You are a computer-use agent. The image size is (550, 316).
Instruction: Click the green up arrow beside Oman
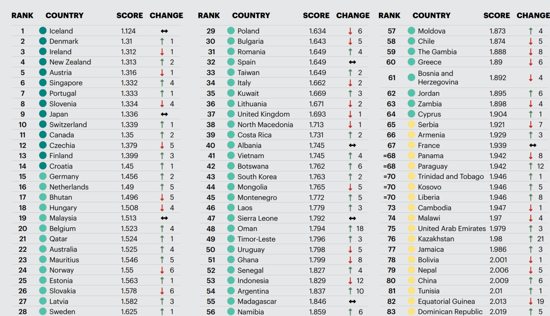350,229
